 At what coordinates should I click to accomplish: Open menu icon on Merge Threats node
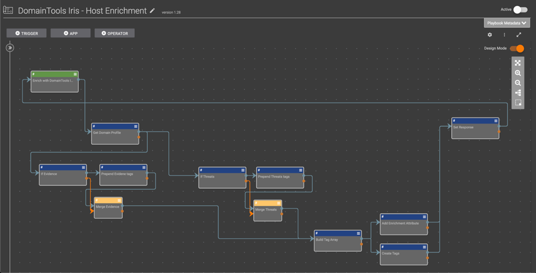(x=279, y=203)
